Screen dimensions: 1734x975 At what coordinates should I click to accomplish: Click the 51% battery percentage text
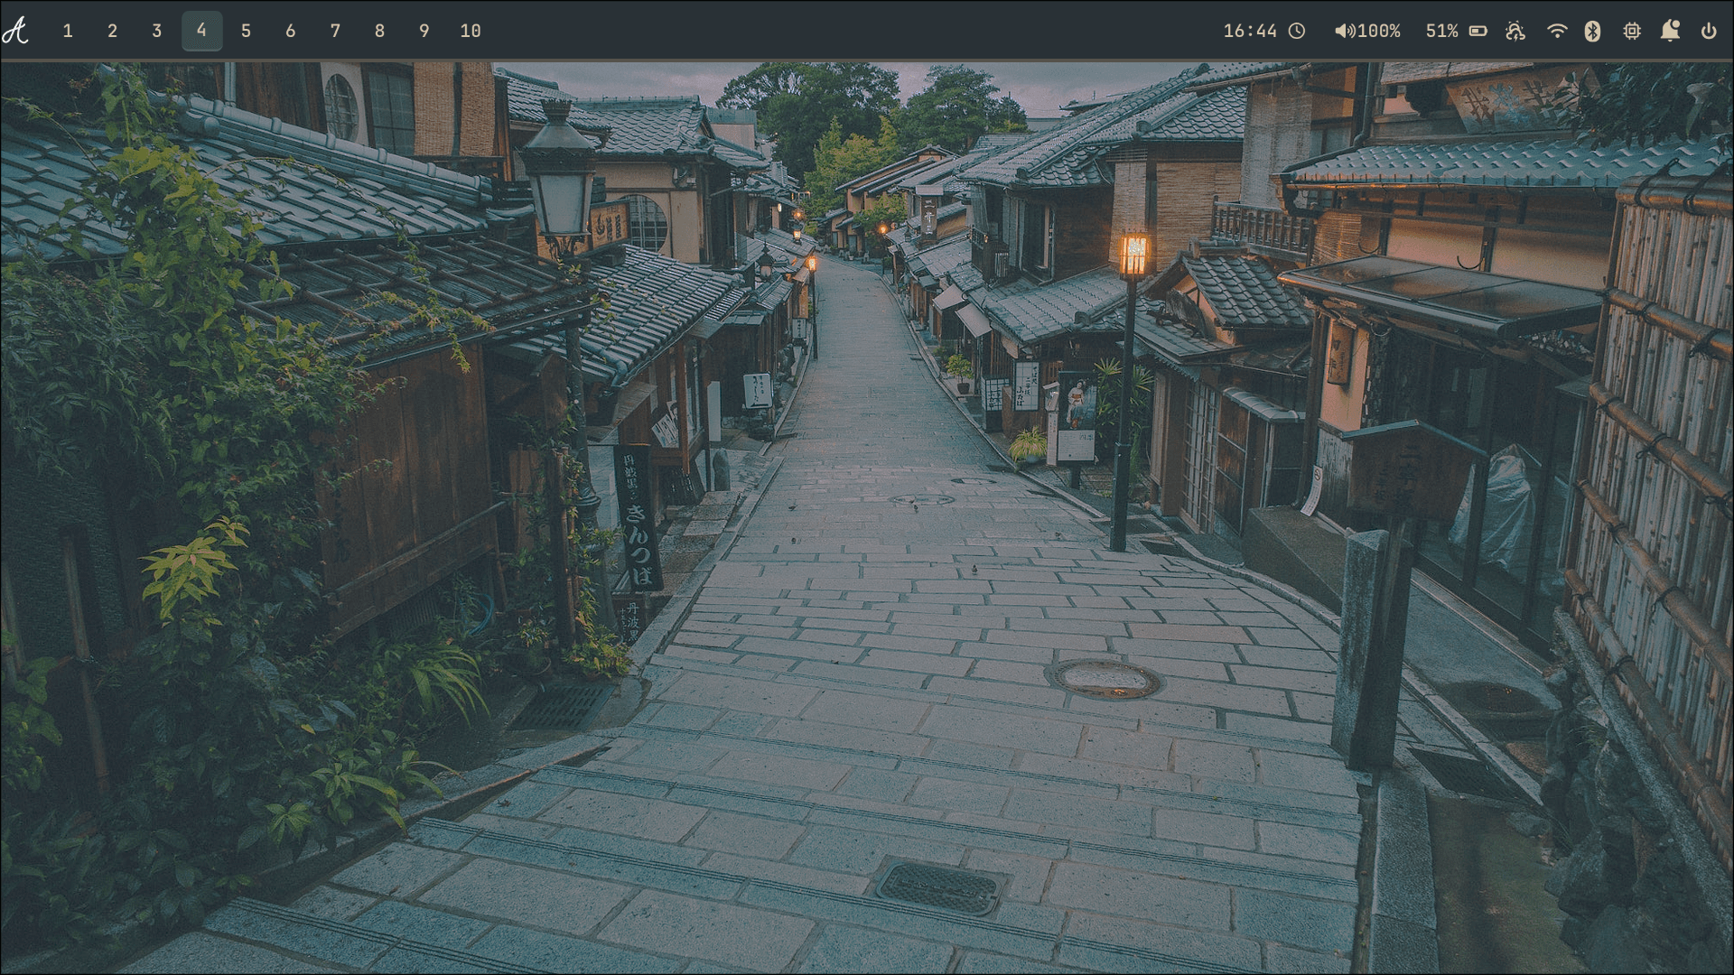click(x=1441, y=31)
